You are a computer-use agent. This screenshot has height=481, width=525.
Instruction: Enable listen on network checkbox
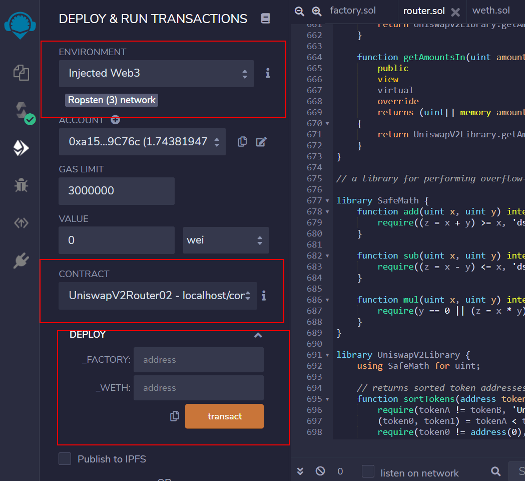click(x=368, y=471)
